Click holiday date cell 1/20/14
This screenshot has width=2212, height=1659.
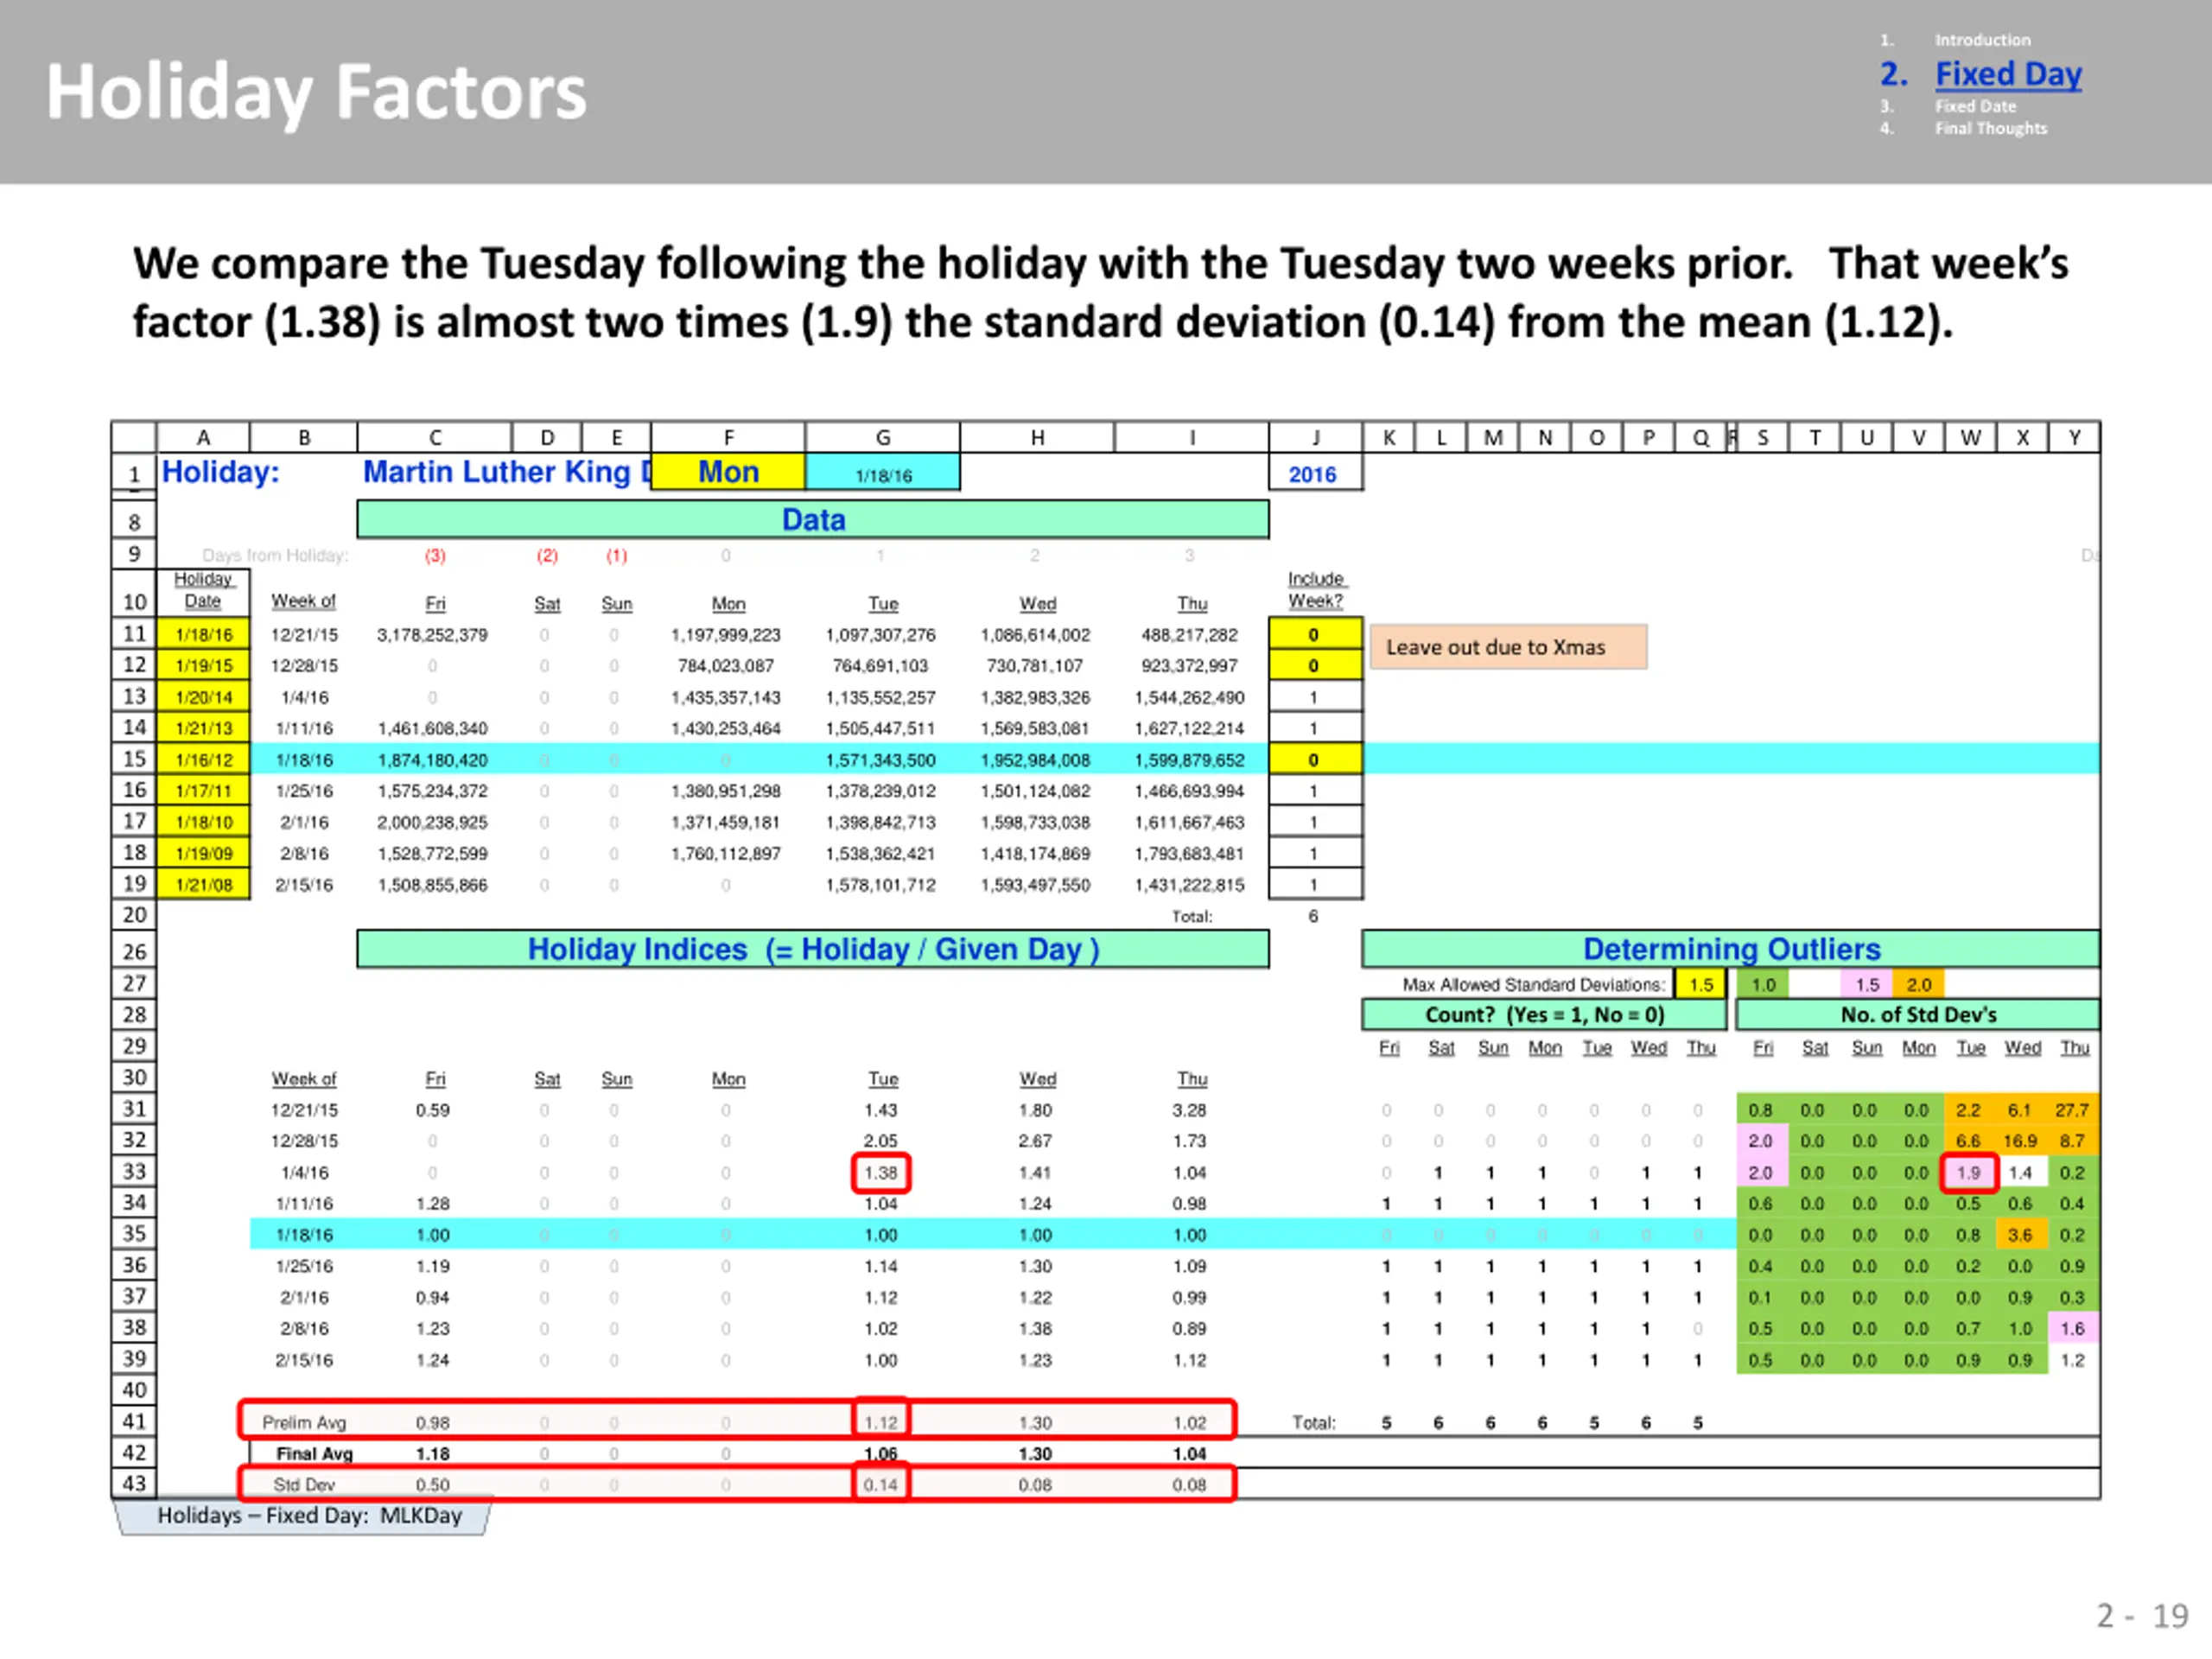[204, 697]
